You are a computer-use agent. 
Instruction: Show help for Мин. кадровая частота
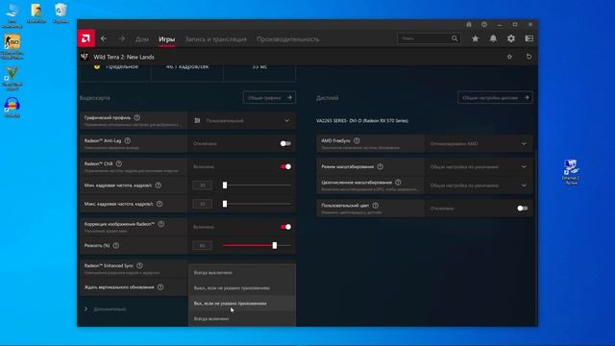(158, 185)
